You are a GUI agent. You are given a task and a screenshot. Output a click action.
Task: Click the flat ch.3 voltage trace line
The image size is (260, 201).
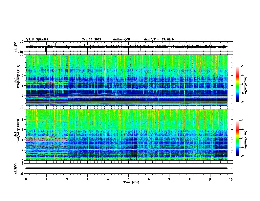tap(126, 168)
